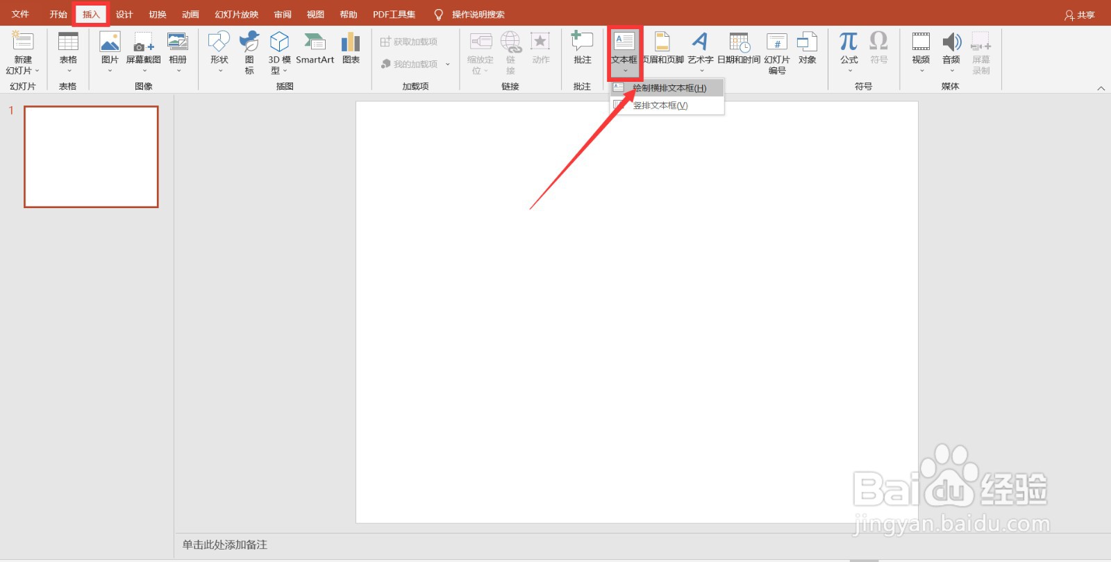Image resolution: width=1111 pixels, height=562 pixels.
Task: Open the Shapes (形状) gallery icon
Action: [219, 42]
